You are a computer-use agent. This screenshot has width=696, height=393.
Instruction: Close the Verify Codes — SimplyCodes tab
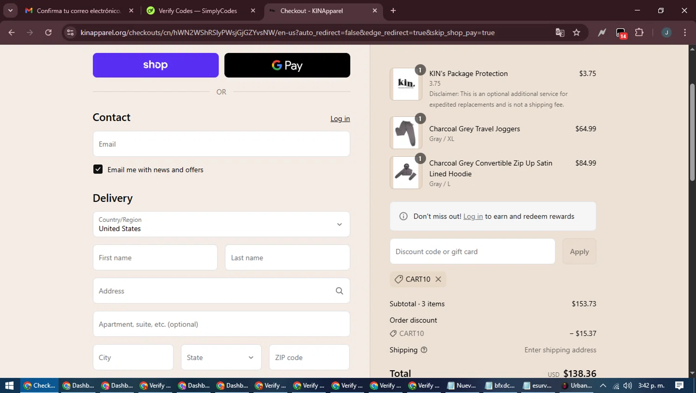tap(253, 11)
